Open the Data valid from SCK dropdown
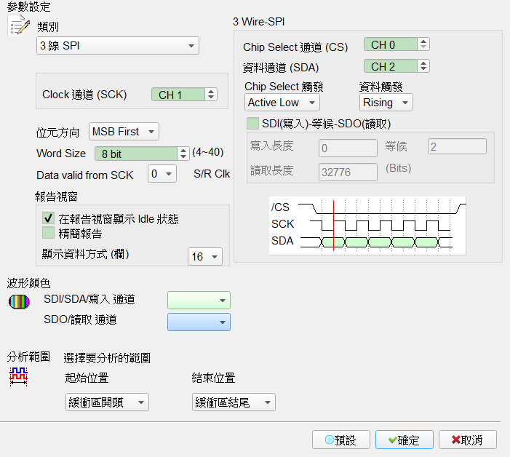Screen dimensions: 510x457 tap(162, 174)
